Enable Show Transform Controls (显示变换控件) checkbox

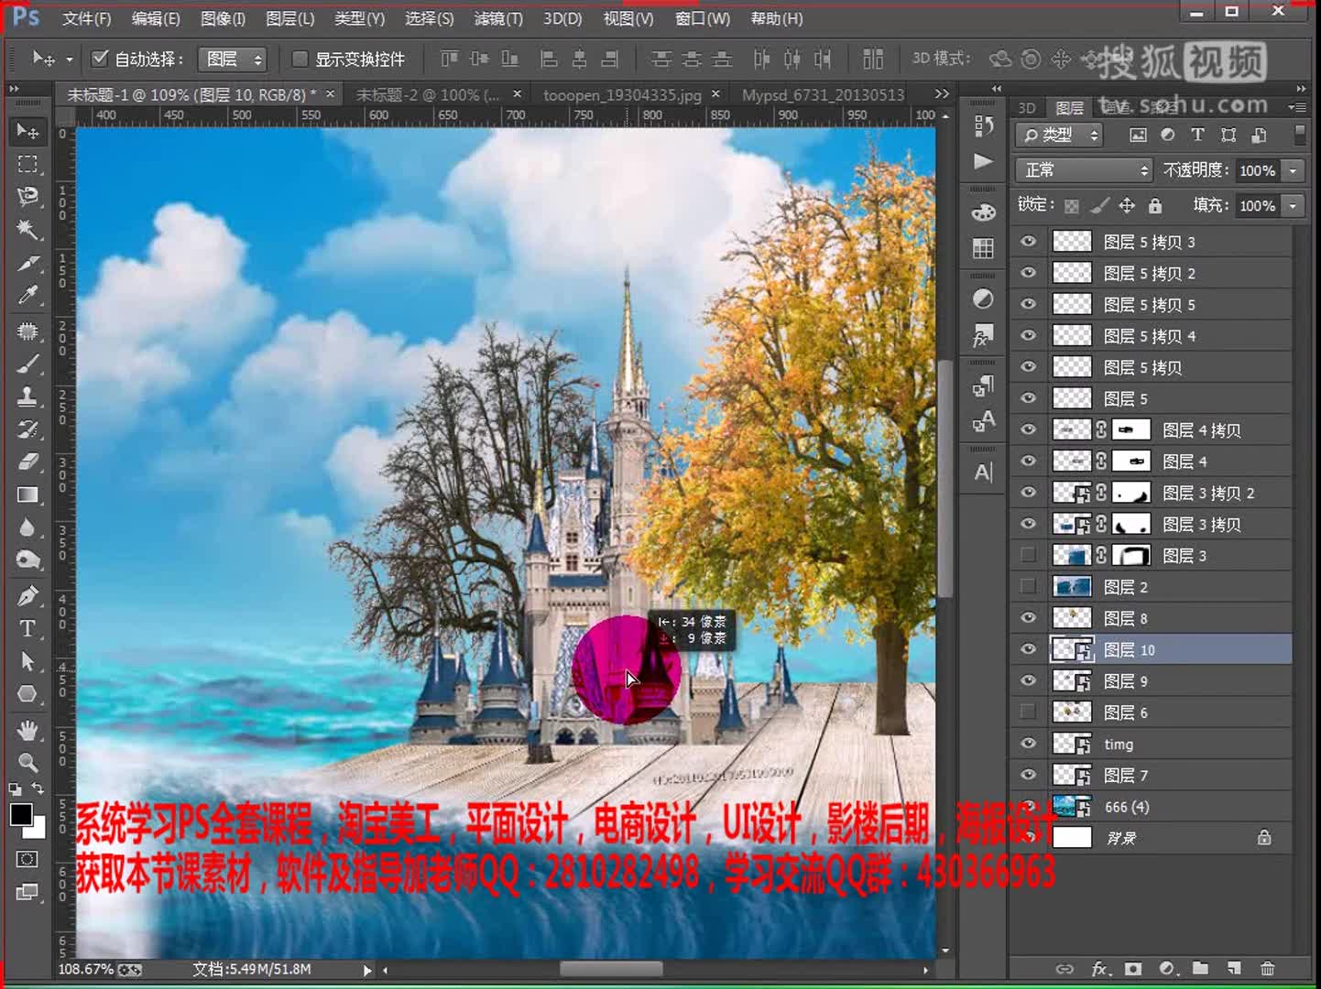click(x=300, y=59)
